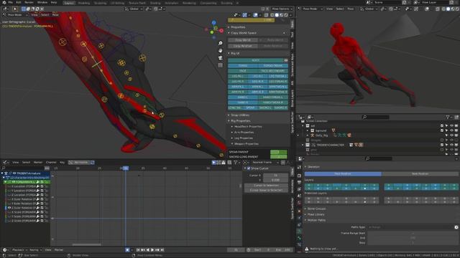Select the tweak cursor tool in viewport header
460x258 pixels.
pyautogui.click(x=15, y=9)
